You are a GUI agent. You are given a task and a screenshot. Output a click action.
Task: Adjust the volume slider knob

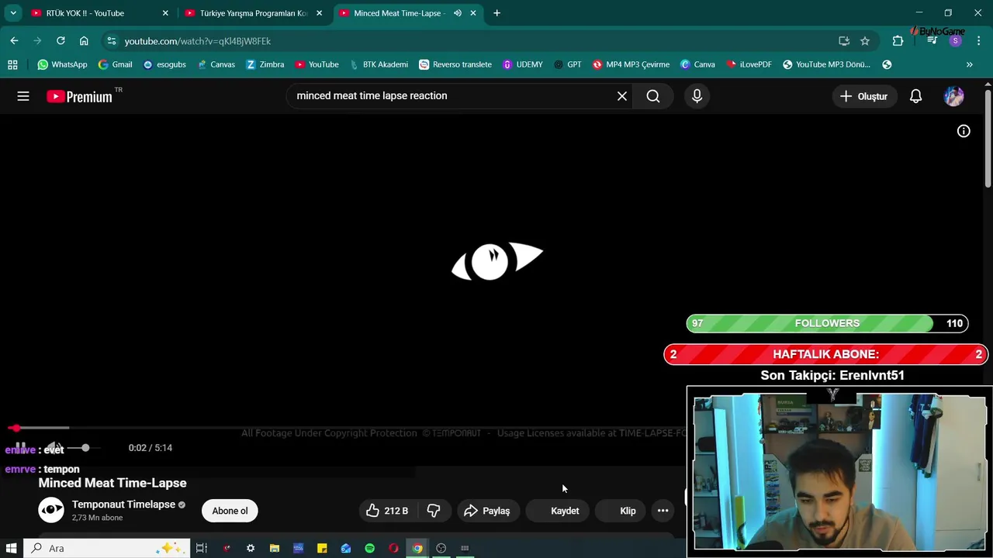[x=85, y=447]
